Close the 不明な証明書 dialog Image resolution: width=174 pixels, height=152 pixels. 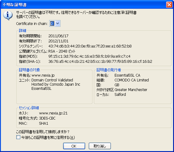[x=169, y=5]
